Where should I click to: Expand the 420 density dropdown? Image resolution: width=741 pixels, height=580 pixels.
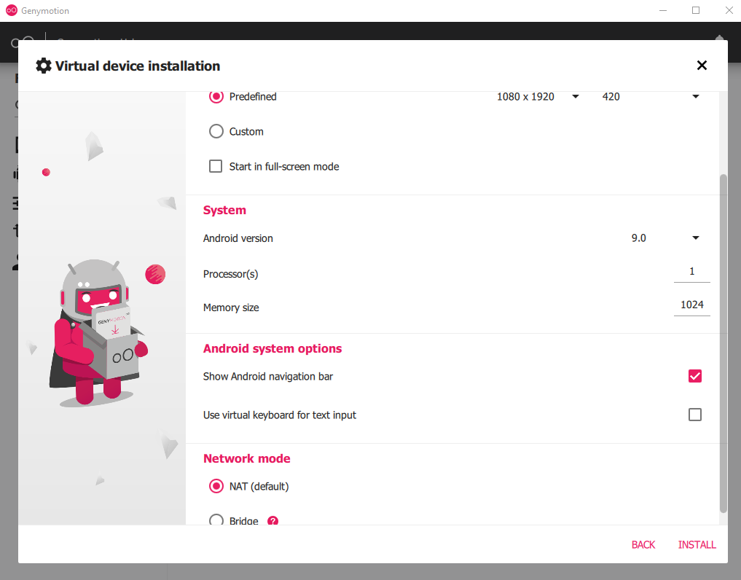click(x=650, y=96)
